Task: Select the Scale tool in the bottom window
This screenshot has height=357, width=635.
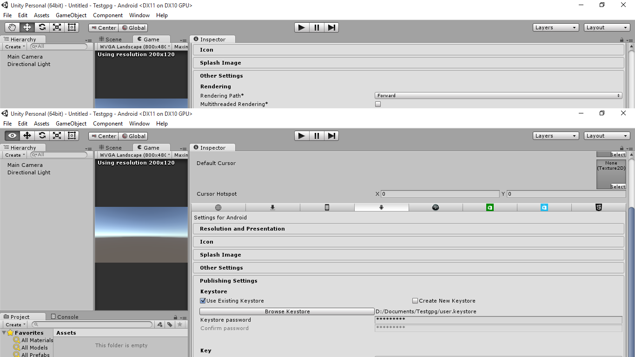Action: [57, 136]
